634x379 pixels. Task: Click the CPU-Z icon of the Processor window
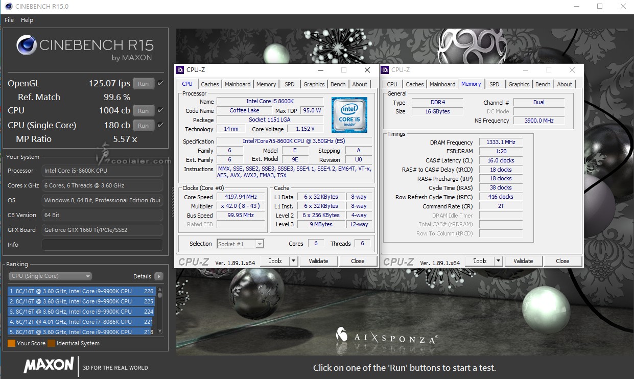click(x=180, y=70)
